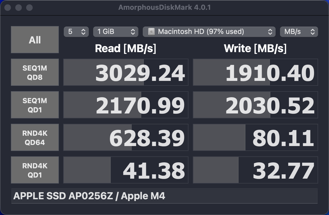The image size is (329, 215).
Task: Open the test count dropdown showing 5
Action: click(76, 32)
